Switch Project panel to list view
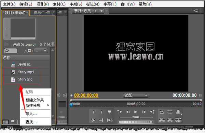Image resolution: width=205 pixels, height=133 pixels. point(6,122)
